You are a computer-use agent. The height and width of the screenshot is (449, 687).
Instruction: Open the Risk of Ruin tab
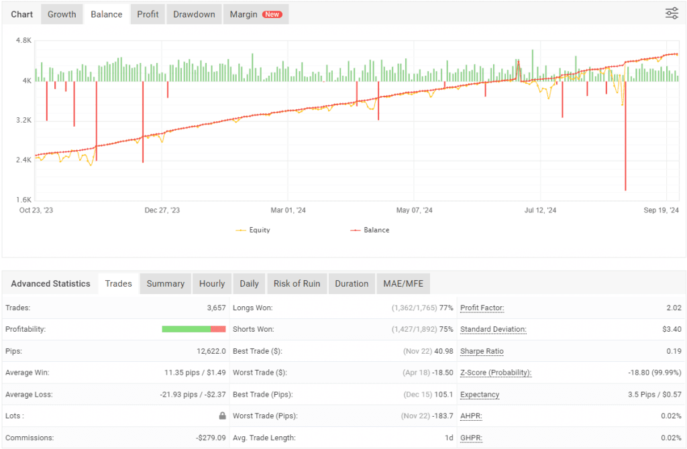click(x=297, y=283)
